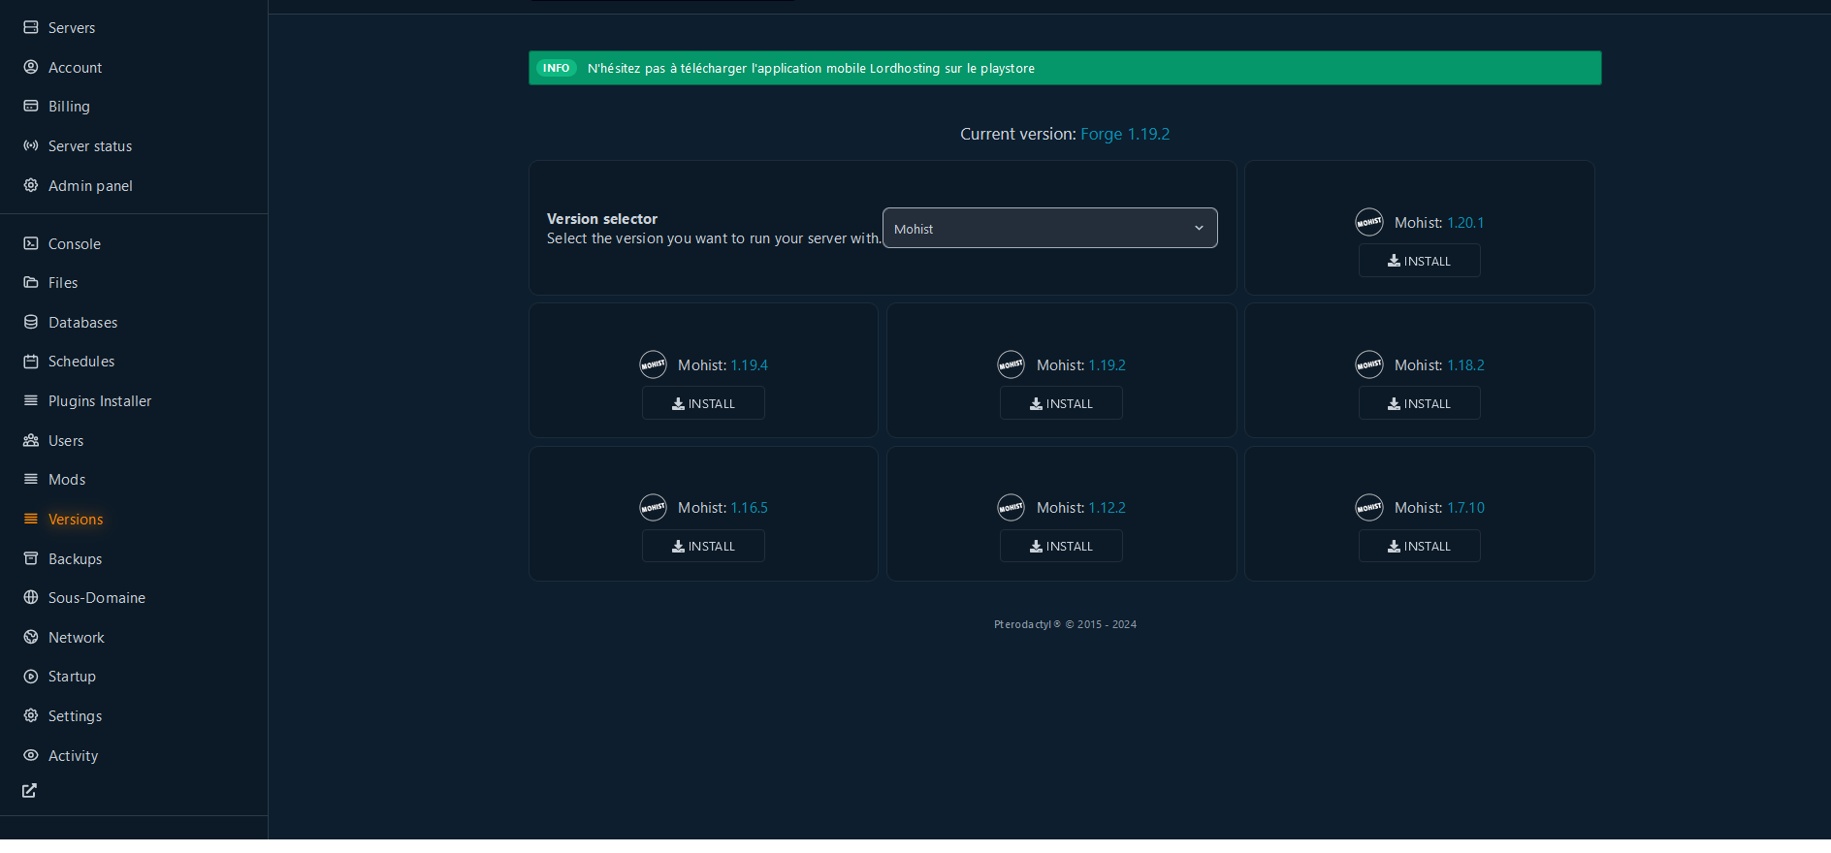This screenshot has width=1831, height=853.
Task: Click the Mohist logo for version 1.7.10
Action: point(1369,507)
